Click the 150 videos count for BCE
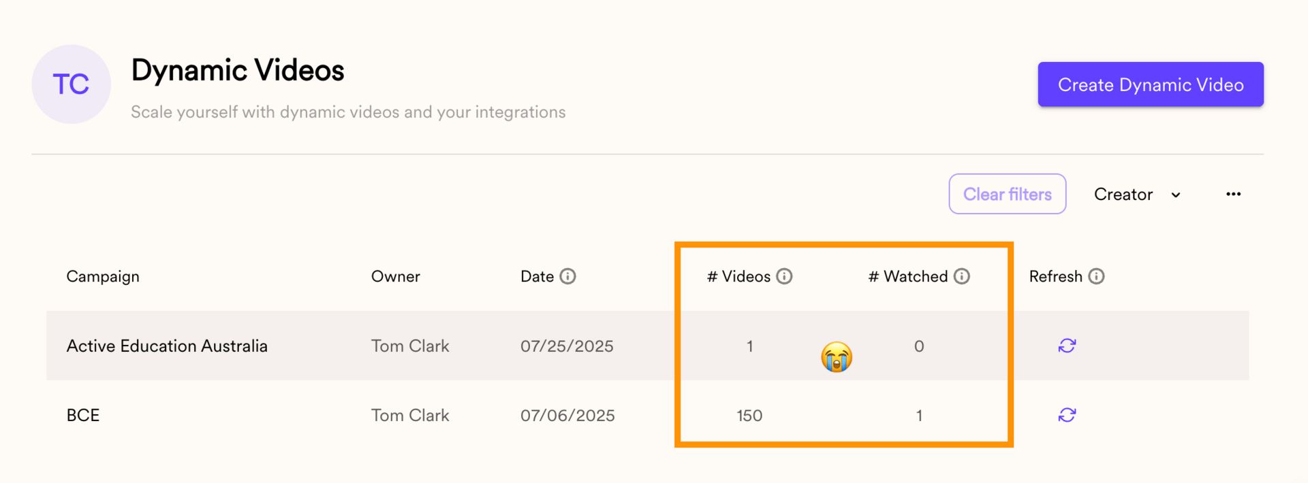The image size is (1308, 483). coord(749,415)
